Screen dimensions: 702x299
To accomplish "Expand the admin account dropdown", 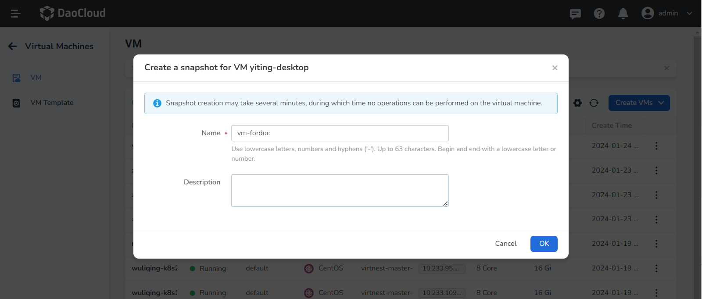I will tap(689, 13).
